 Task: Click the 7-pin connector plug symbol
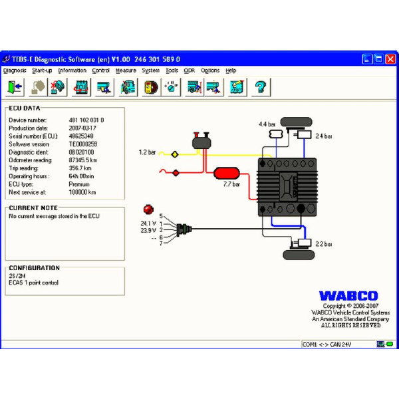(182, 229)
